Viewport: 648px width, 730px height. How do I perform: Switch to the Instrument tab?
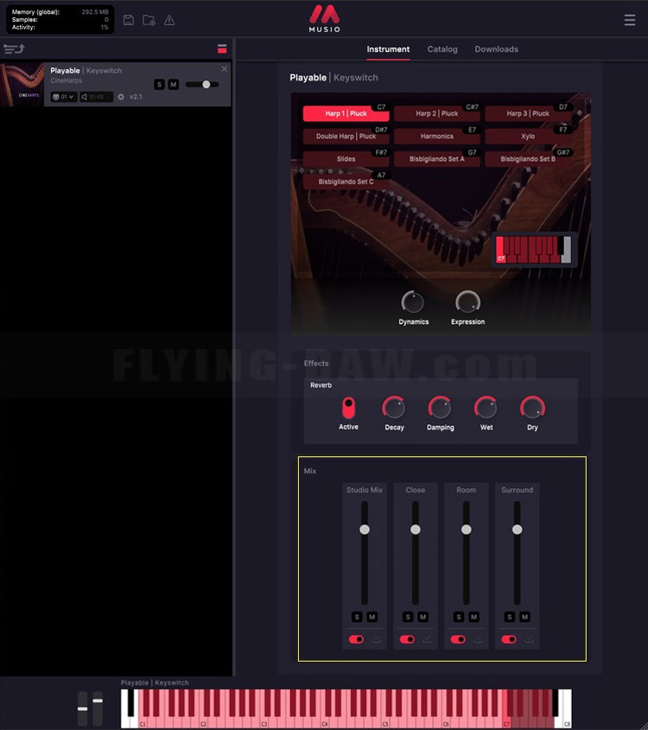click(x=388, y=49)
